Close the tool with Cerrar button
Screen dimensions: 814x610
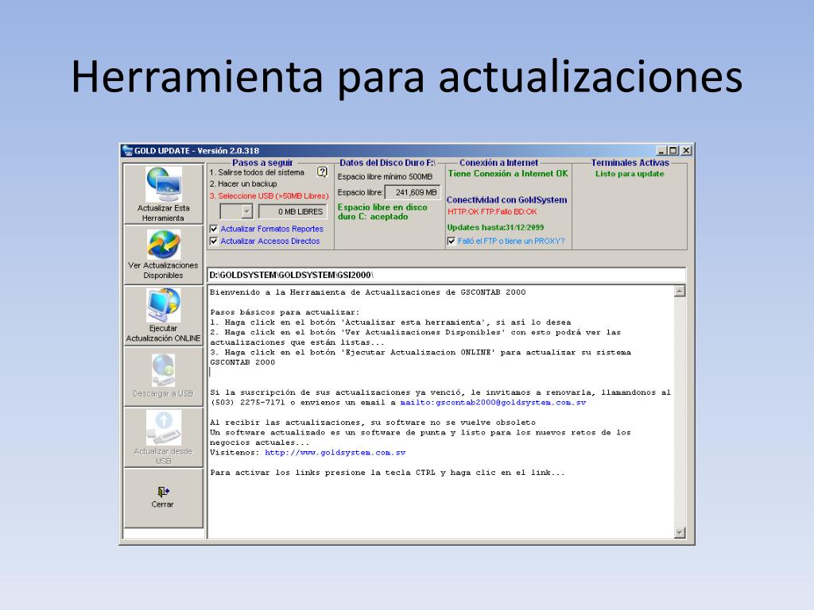pos(163,498)
